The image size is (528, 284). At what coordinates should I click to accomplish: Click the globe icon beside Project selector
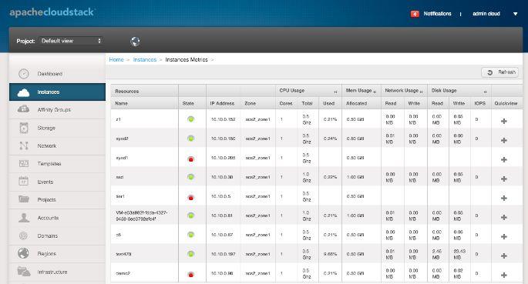[135, 42]
